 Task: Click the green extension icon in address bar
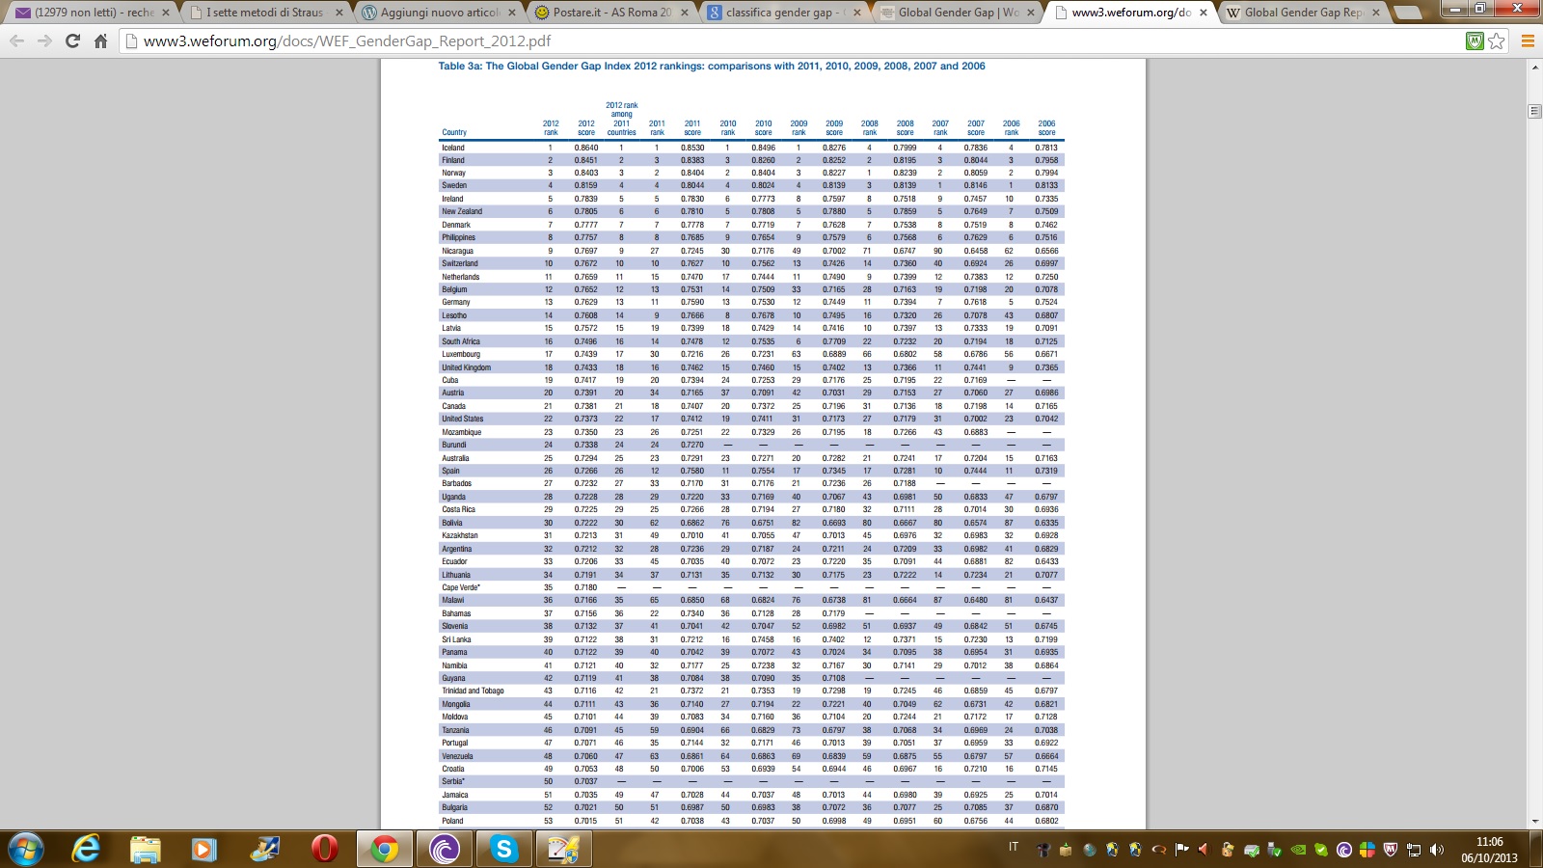(x=1475, y=41)
